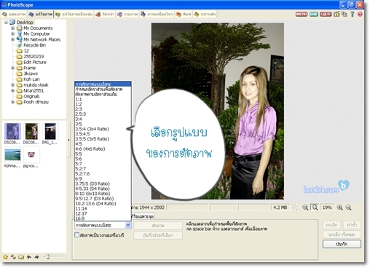Click the Undo button (ยกเลิก)

tap(331, 225)
